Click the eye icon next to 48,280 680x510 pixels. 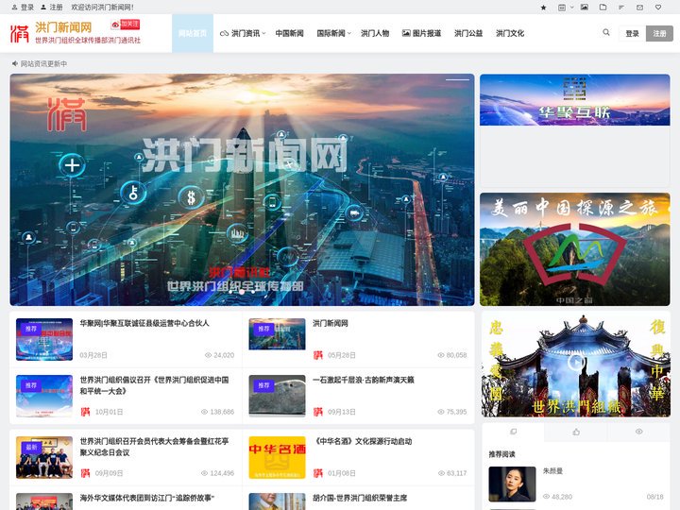pos(547,497)
